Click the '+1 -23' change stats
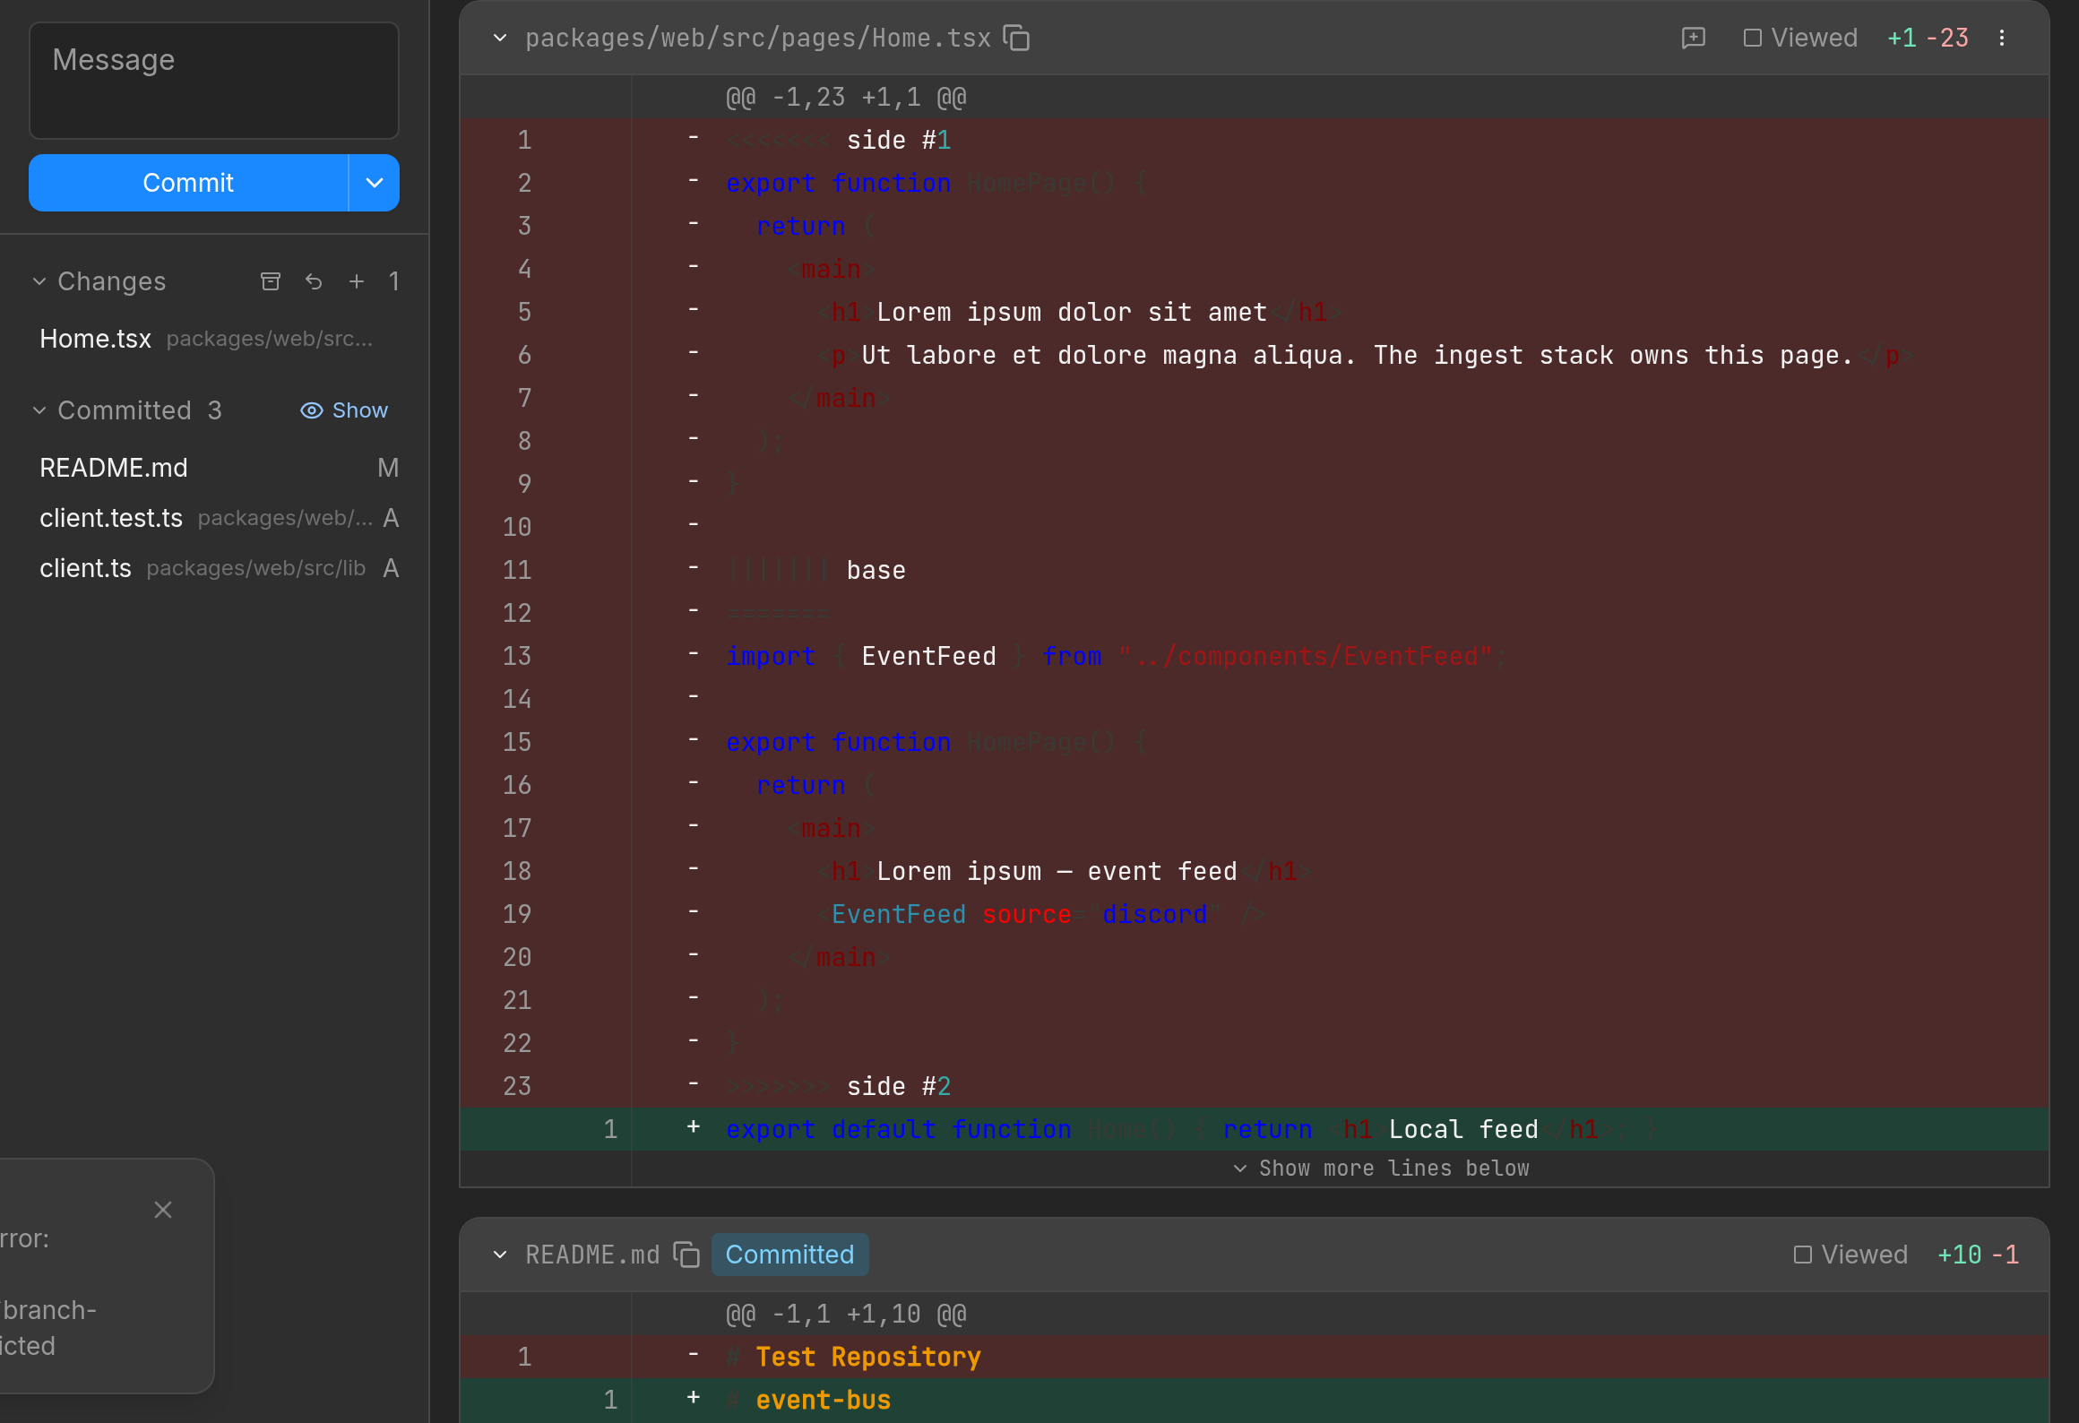 (1928, 38)
